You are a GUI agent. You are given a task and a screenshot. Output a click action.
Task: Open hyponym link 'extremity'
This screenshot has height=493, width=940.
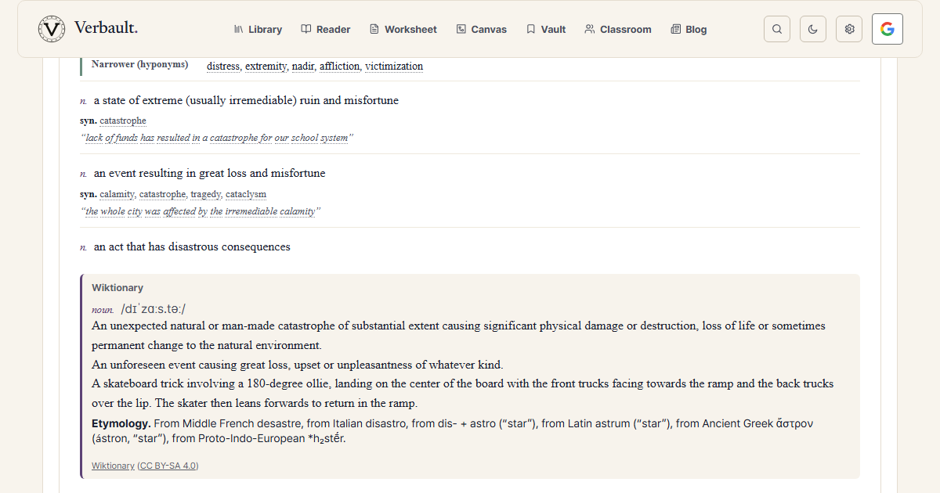(266, 67)
